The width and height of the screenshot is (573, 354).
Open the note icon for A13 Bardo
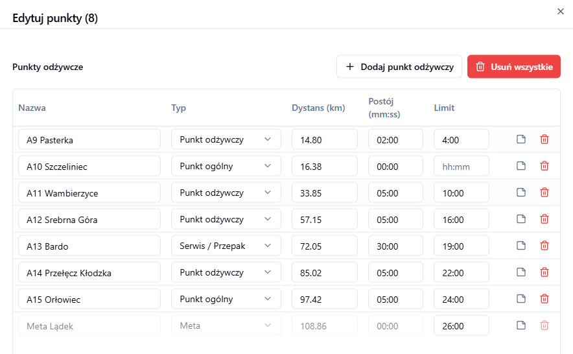pos(520,246)
